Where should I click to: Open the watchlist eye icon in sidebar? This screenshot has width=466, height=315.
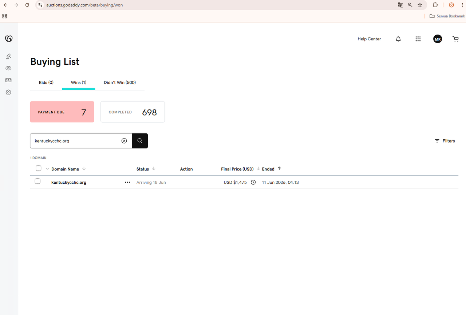pos(8,68)
